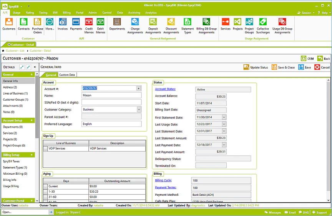Click the Update Status button

pos(256,67)
